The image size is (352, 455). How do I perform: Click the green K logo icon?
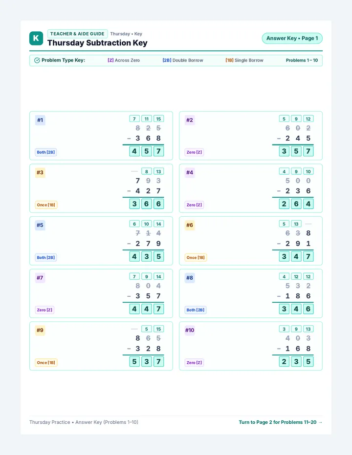point(36,38)
